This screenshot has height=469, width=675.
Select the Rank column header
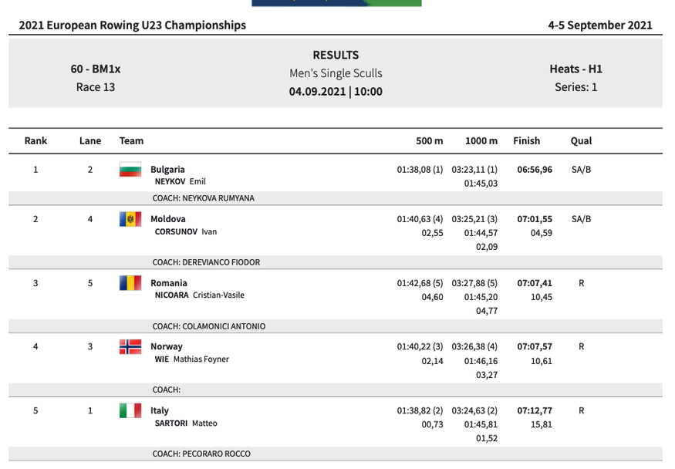point(35,140)
